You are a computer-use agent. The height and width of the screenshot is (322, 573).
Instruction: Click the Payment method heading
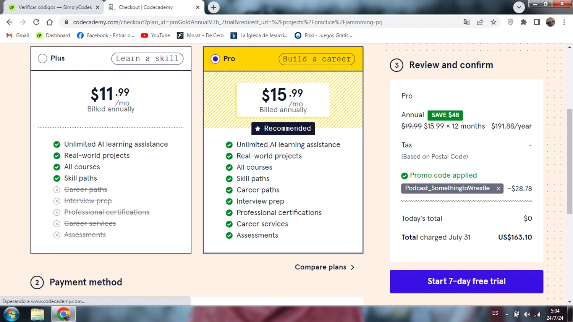coord(86,282)
